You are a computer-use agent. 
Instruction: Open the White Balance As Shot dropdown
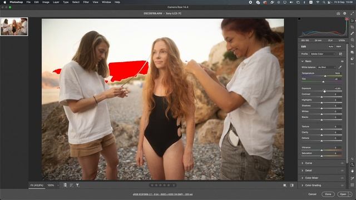327,67
